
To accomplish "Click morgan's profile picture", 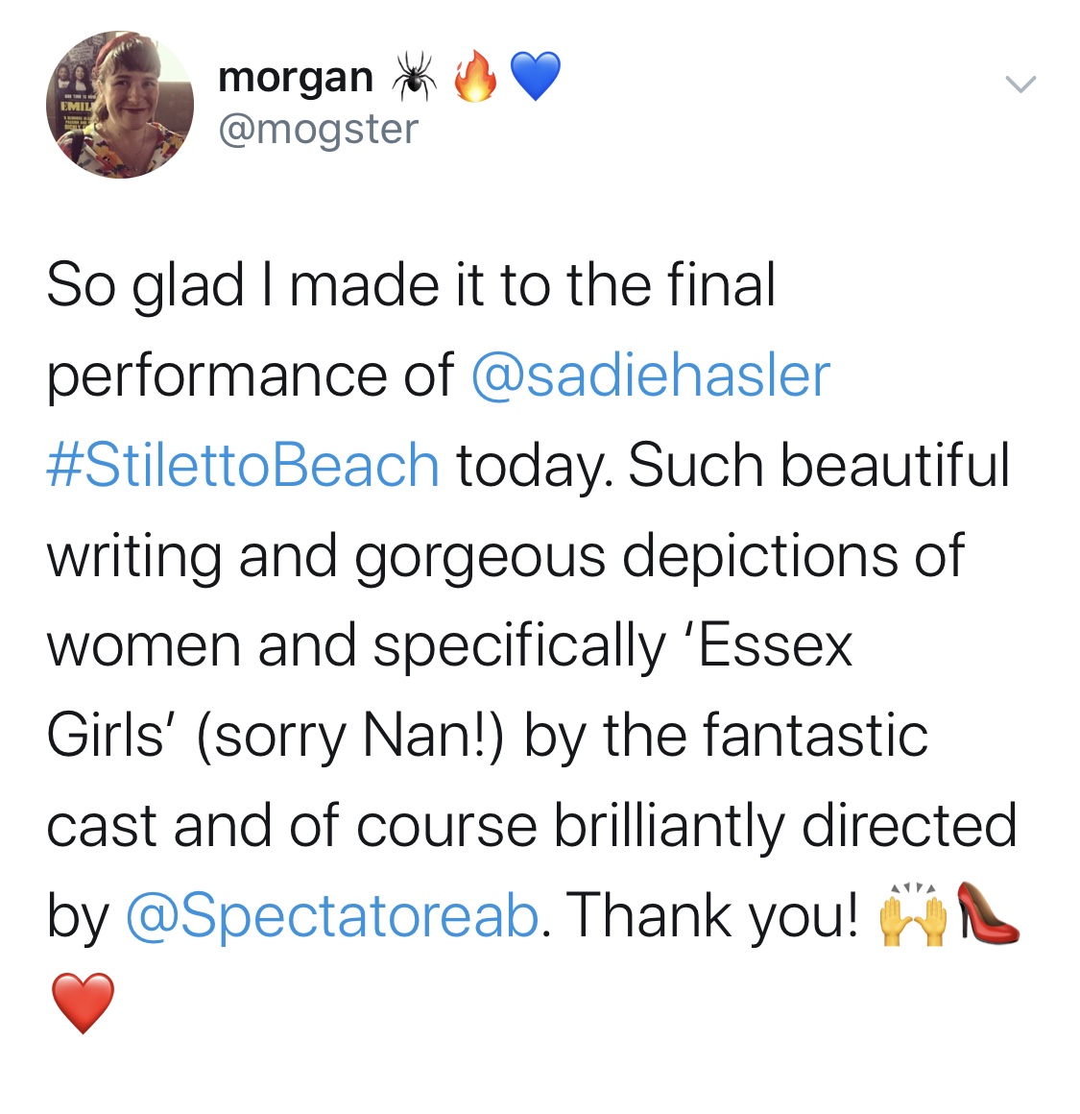I will (119, 105).
